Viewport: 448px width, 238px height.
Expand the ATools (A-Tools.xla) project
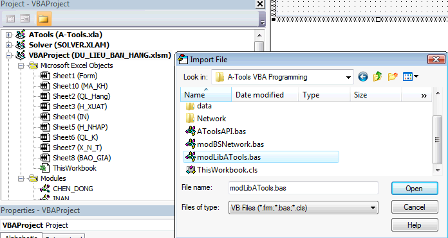point(8,35)
